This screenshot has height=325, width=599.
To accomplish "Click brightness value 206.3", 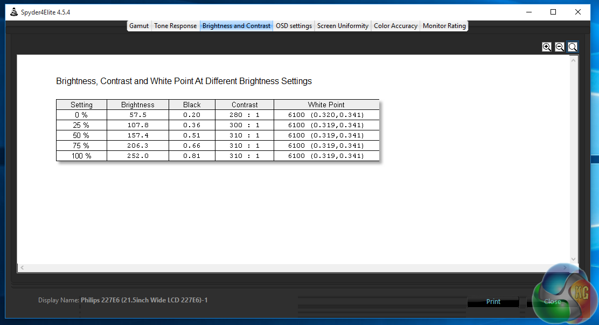I will pyautogui.click(x=138, y=146).
